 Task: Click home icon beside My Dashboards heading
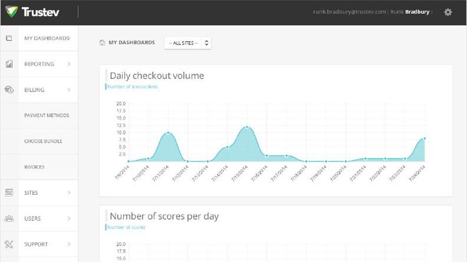click(x=102, y=43)
